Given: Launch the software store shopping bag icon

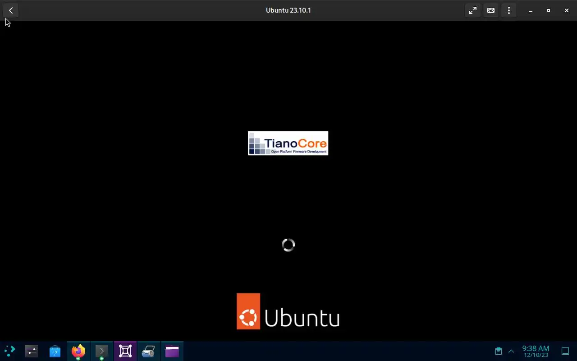Looking at the screenshot, I should point(55,351).
